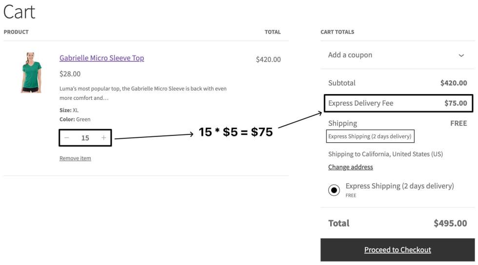
Task: Click the CART TOTALS header
Action: click(x=337, y=32)
